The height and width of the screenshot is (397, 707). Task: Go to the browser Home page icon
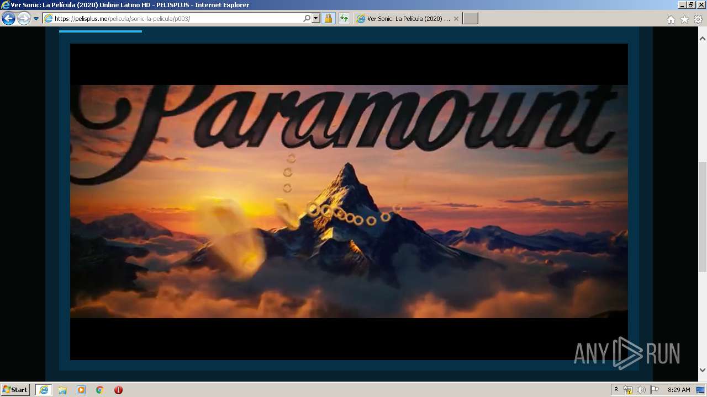click(671, 19)
